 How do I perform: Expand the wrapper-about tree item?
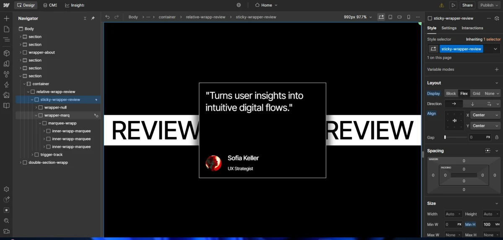click(x=21, y=52)
